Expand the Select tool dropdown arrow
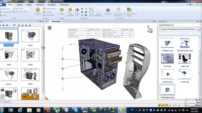The image size is (202, 113). (77, 16)
